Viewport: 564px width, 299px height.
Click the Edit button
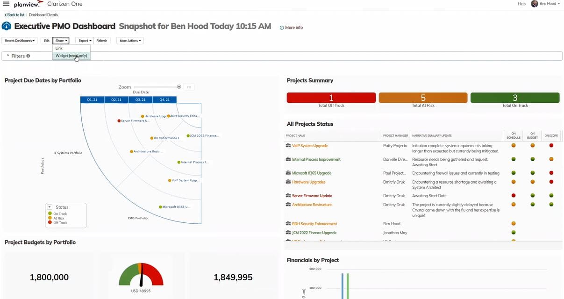coord(46,41)
